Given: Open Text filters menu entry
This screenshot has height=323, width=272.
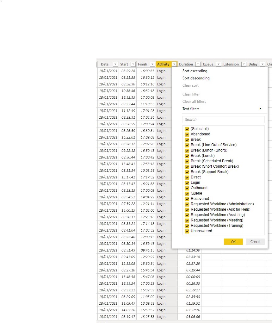Looking at the screenshot, I should tap(191, 109).
